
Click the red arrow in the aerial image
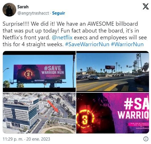coord(53,106)
